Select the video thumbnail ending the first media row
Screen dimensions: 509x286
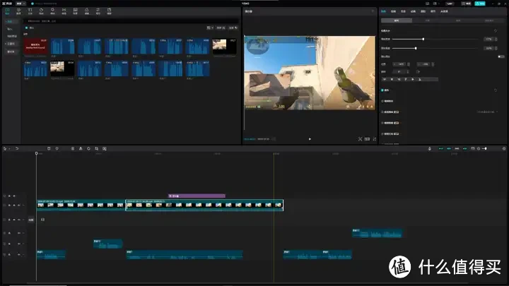224,46
